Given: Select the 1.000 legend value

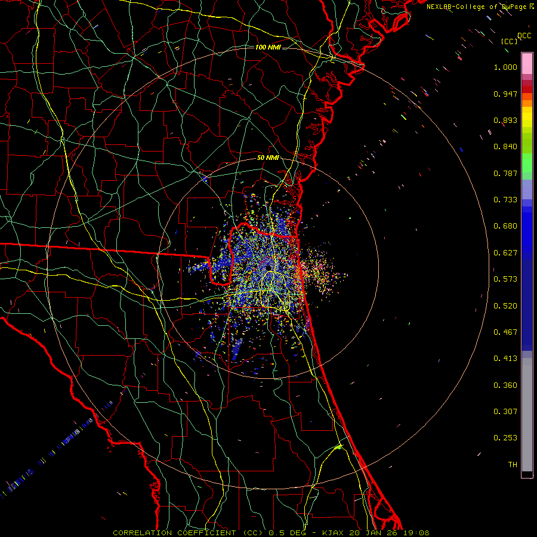Looking at the screenshot, I should coord(505,67).
